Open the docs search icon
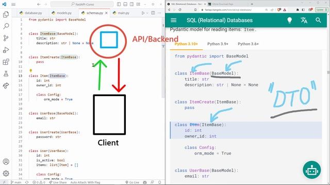Viewport: 330px width, 185px height. pos(318,20)
